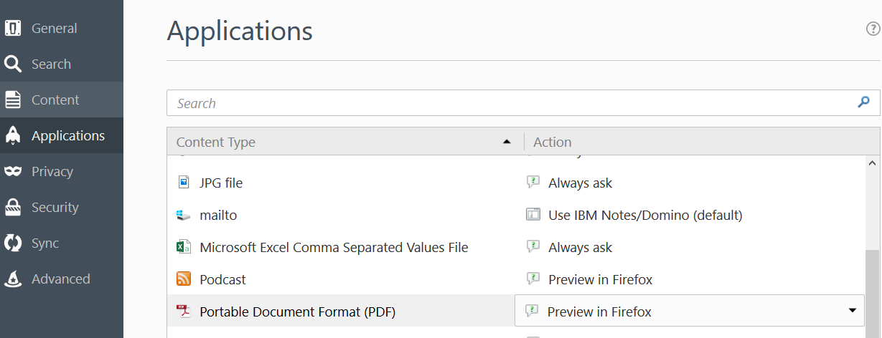The width and height of the screenshot is (882, 338).
Task: Click the help question mark icon
Action: (873, 29)
